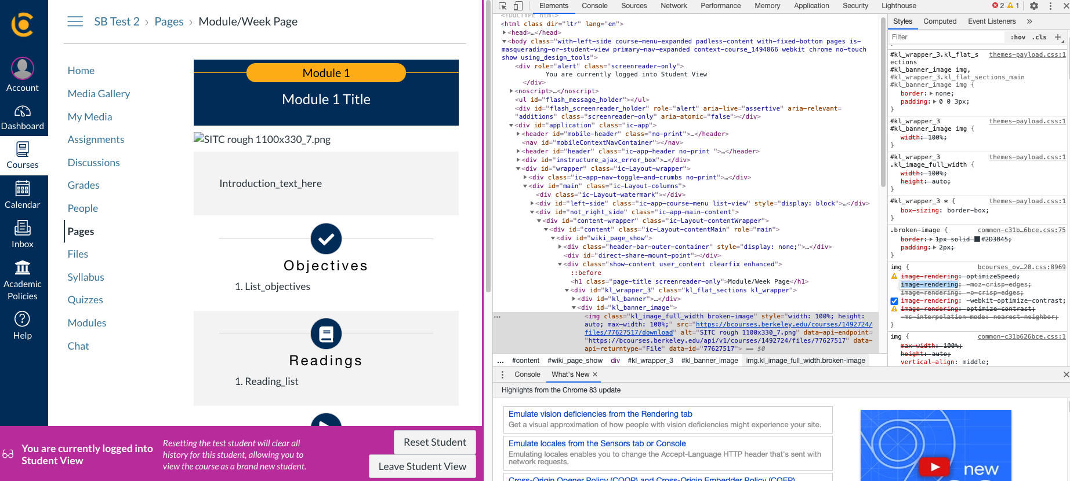
Task: Switch to the Console panel tab
Action: (x=594, y=6)
